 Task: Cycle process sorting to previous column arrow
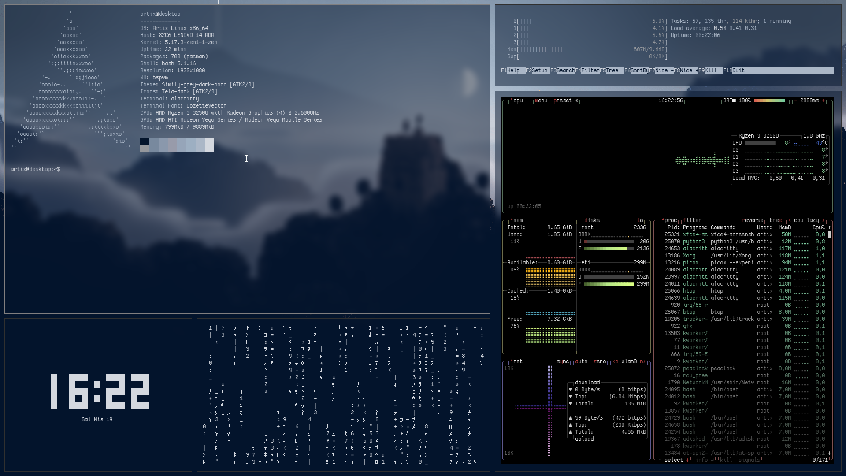(x=790, y=220)
